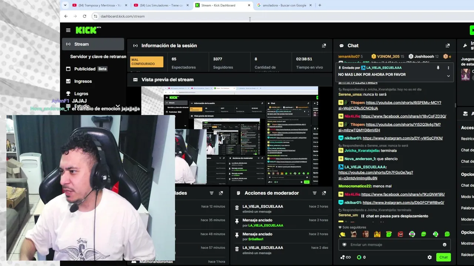The height and width of the screenshot is (266, 474).
Task: Pop out the Chat panel
Action: [x=448, y=46]
